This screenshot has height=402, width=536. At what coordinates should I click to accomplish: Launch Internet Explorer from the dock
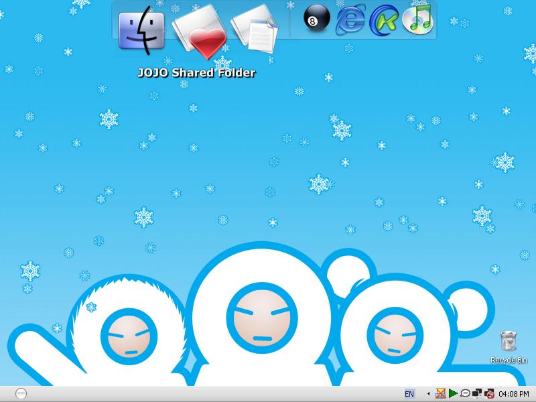click(x=350, y=20)
